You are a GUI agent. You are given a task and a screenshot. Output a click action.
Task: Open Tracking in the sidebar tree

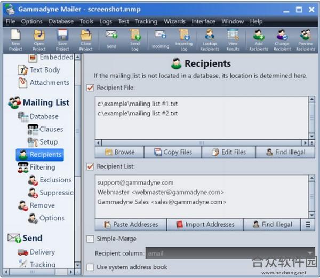37,264
